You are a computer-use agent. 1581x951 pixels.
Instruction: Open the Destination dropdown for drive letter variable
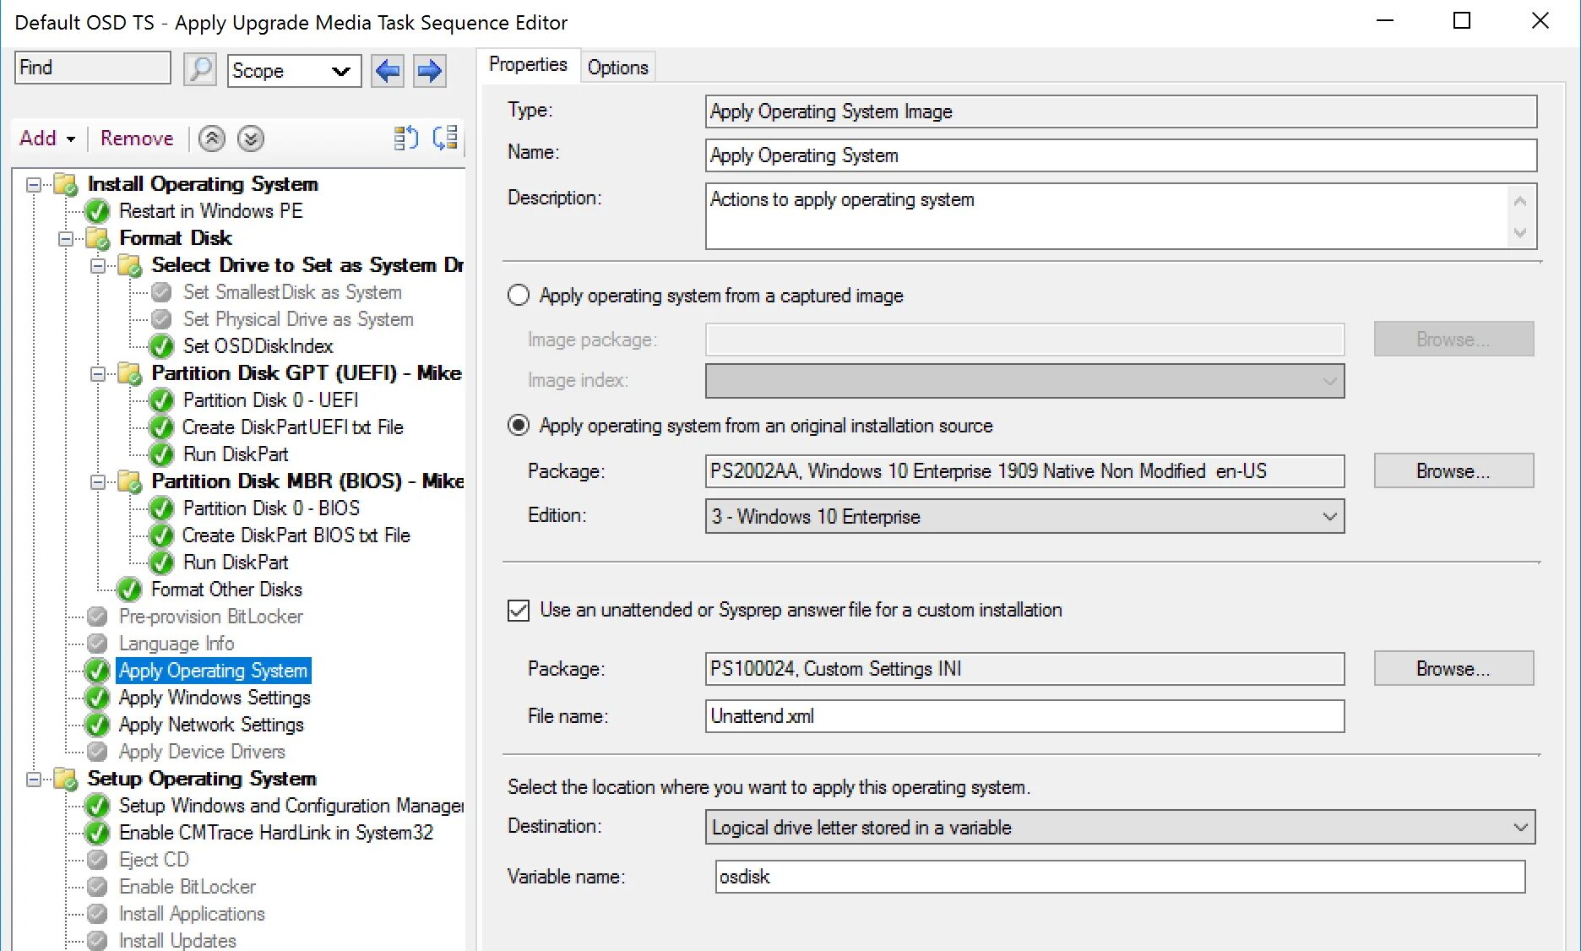(x=1520, y=827)
